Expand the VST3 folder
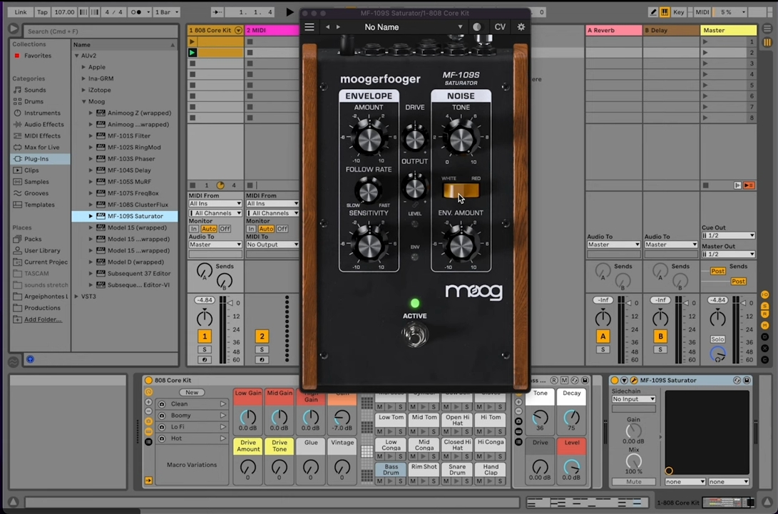The height and width of the screenshot is (514, 778). pyautogui.click(x=76, y=296)
